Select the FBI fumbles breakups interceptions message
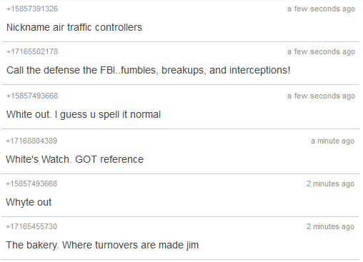The height and width of the screenshot is (262, 363). (x=149, y=70)
